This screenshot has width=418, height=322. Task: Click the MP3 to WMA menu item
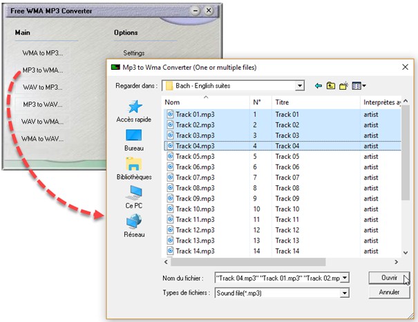pos(43,70)
